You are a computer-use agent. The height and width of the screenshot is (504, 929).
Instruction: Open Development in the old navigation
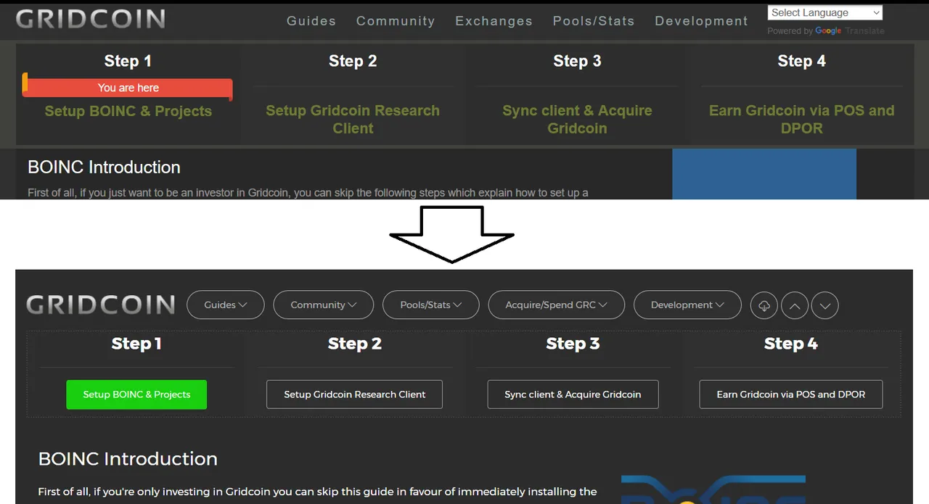[701, 21]
